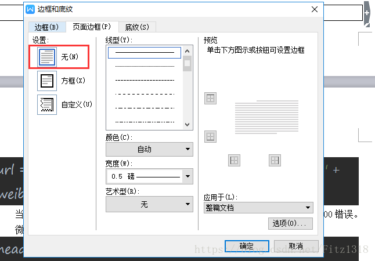Cancel with the 取消 button
The width and height of the screenshot is (375, 261).
[x=296, y=246]
